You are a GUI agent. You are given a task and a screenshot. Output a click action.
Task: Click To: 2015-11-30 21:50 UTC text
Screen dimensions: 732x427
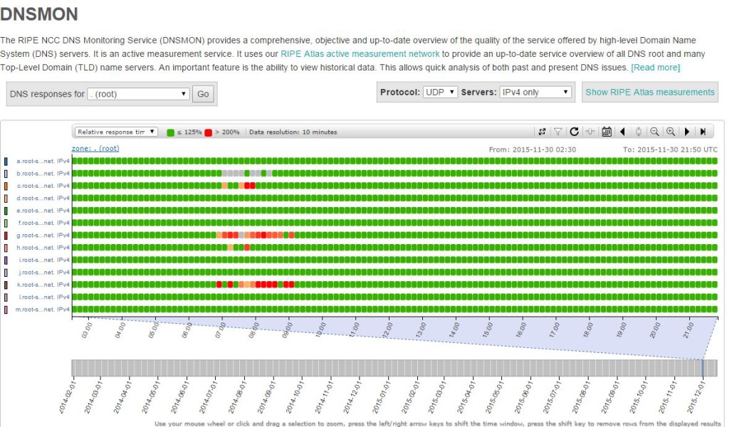coord(670,149)
